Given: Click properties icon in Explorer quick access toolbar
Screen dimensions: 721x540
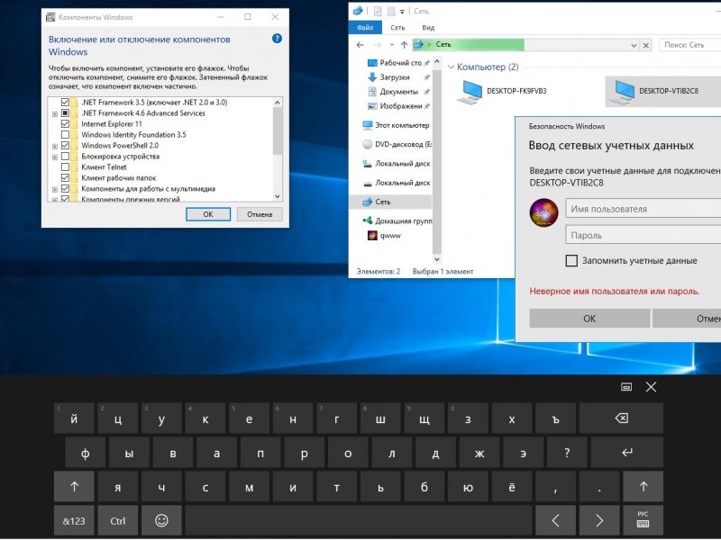Looking at the screenshot, I should pos(378,12).
